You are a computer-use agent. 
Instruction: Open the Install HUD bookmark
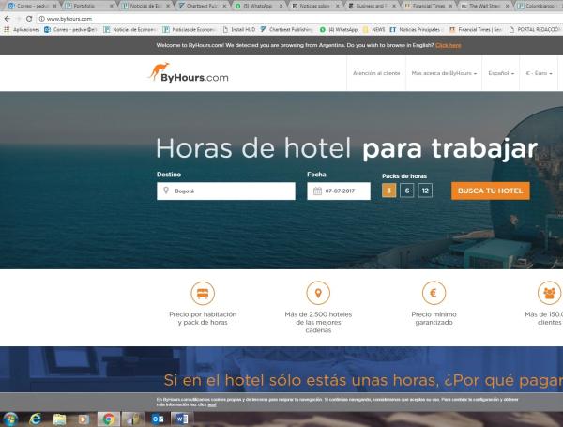[x=239, y=30]
